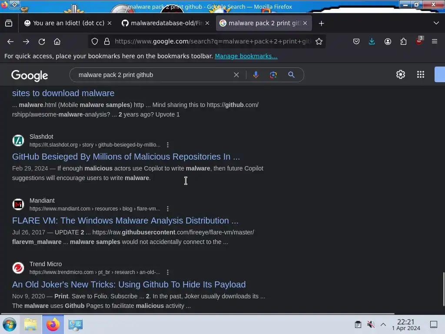Open Google Lens image search
Screen dimensions: 445x334
[273, 75]
